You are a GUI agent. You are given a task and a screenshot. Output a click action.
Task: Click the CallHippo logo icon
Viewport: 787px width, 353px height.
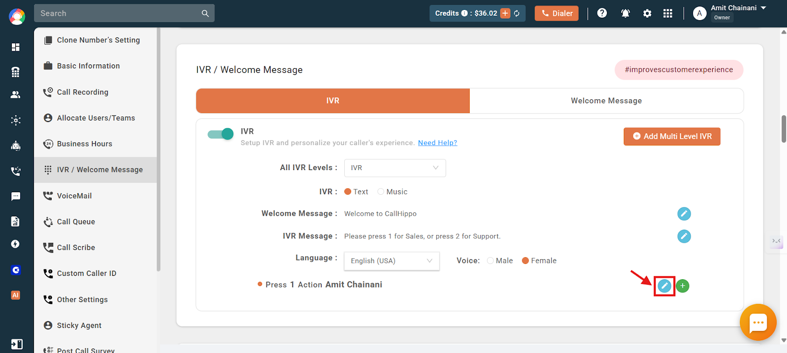click(x=17, y=17)
